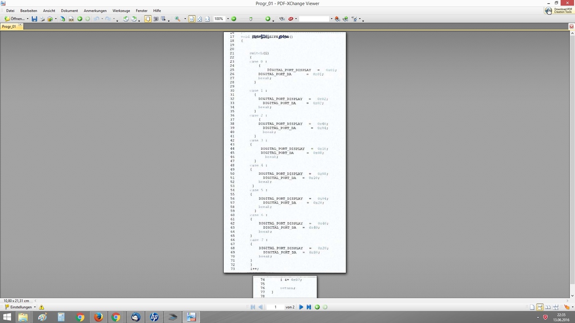Find previous search result icon

point(336,19)
